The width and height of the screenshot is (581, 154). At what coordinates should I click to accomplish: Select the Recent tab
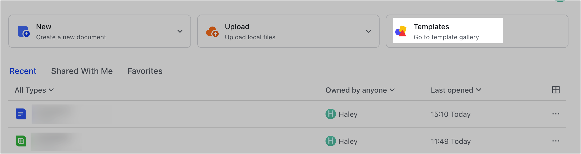(x=23, y=71)
